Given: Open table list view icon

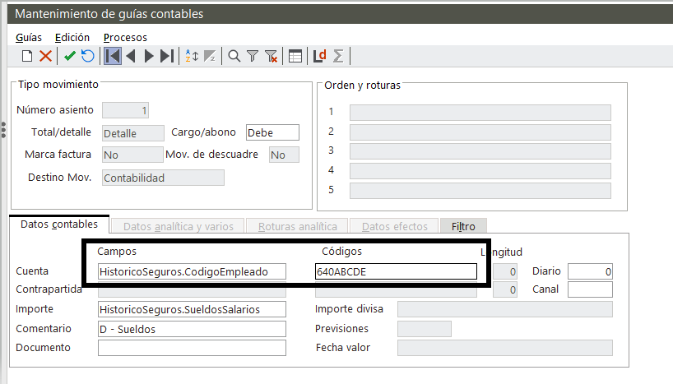Looking at the screenshot, I should (x=295, y=56).
